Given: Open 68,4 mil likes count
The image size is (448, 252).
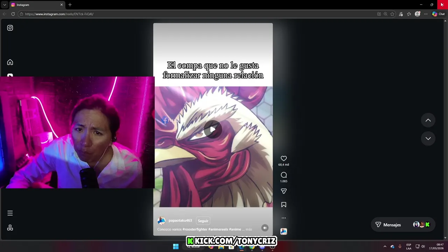Looking at the screenshot, I should pyautogui.click(x=284, y=164).
